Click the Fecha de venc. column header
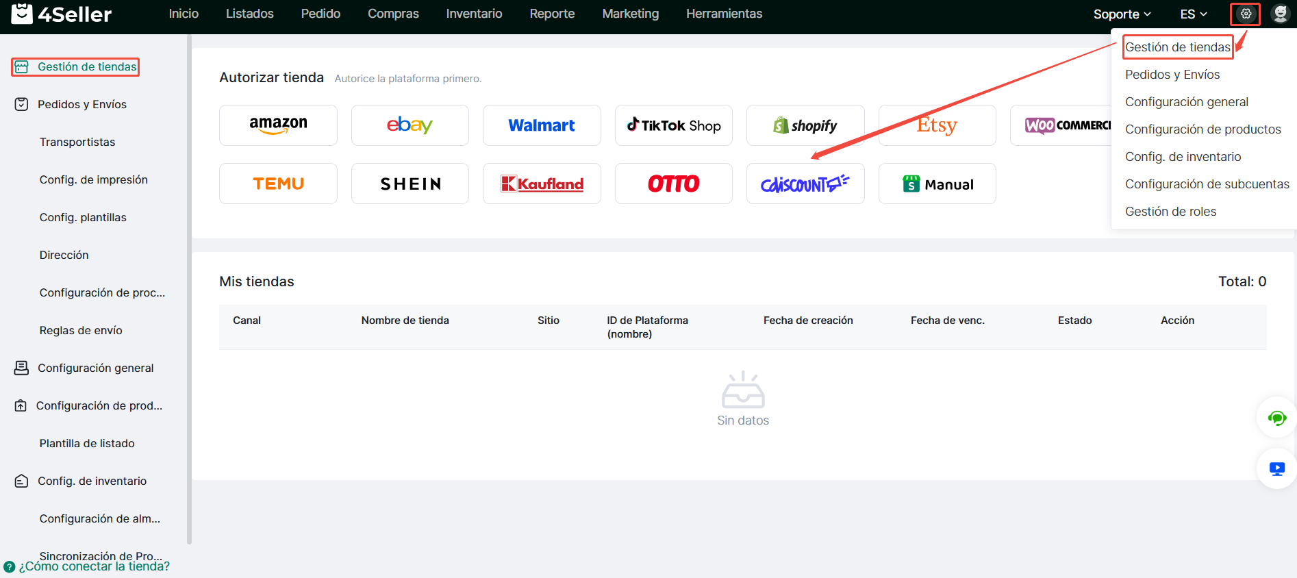 coord(948,321)
